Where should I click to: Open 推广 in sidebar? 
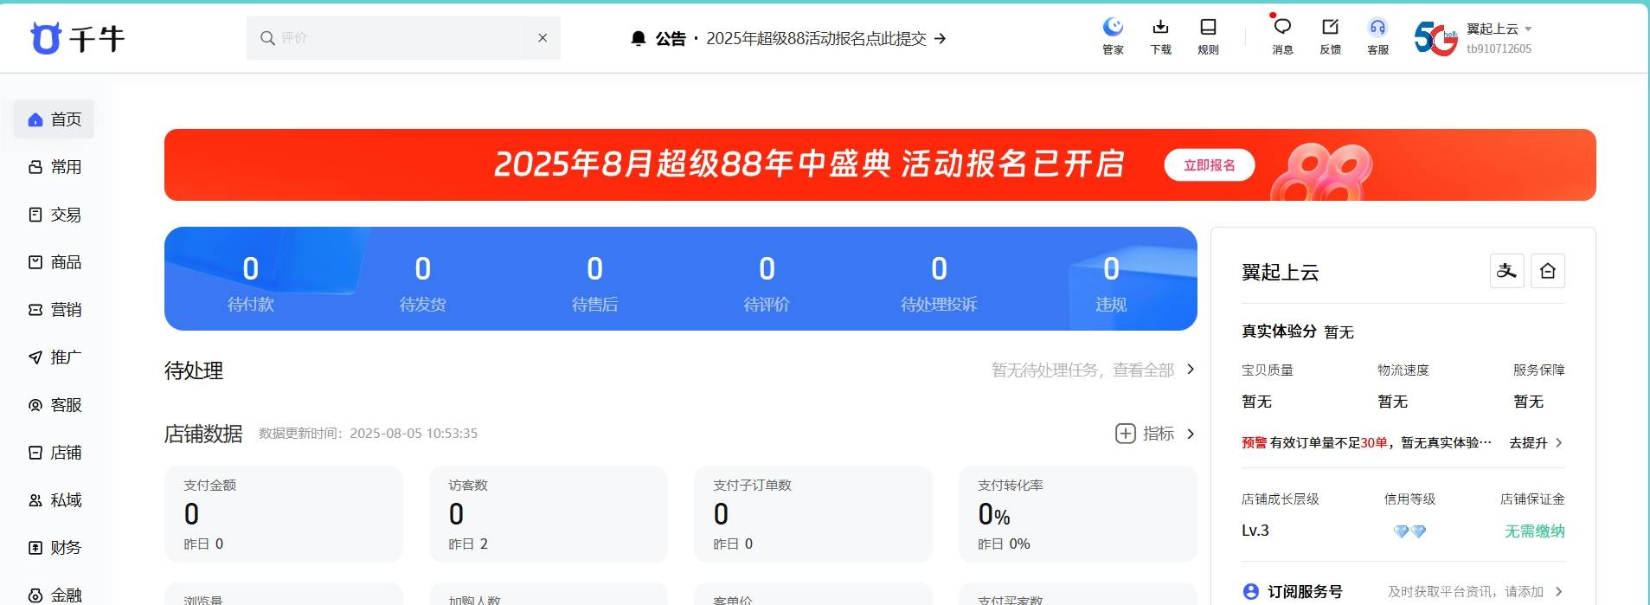pos(54,357)
